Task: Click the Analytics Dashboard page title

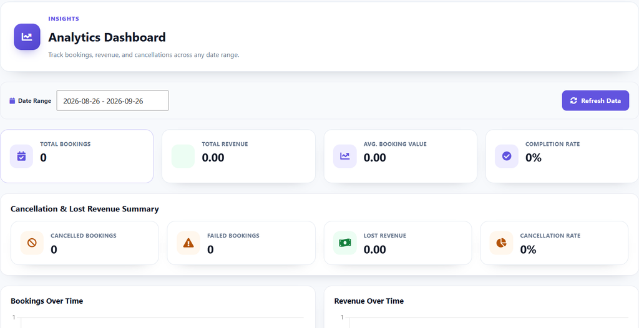Action: coord(107,37)
